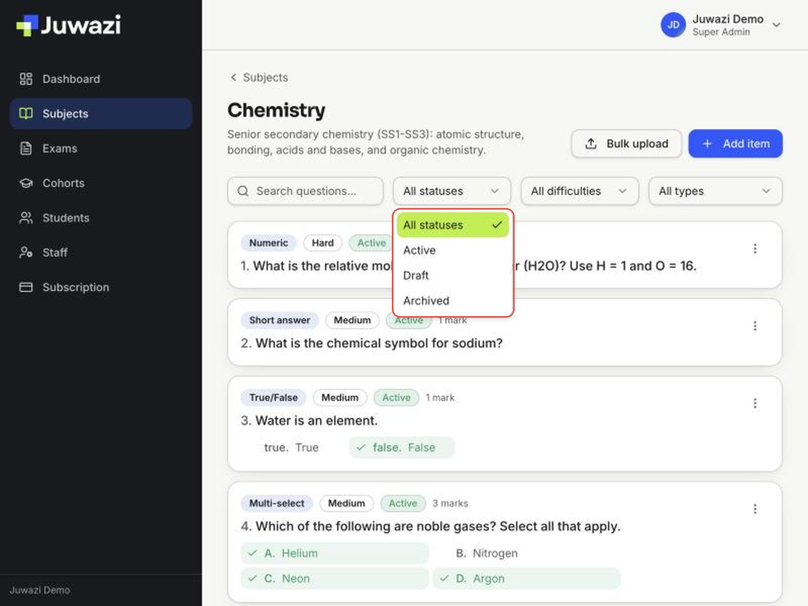Click the JD avatar circle
Viewport: 808px width, 606px height.
673,25
